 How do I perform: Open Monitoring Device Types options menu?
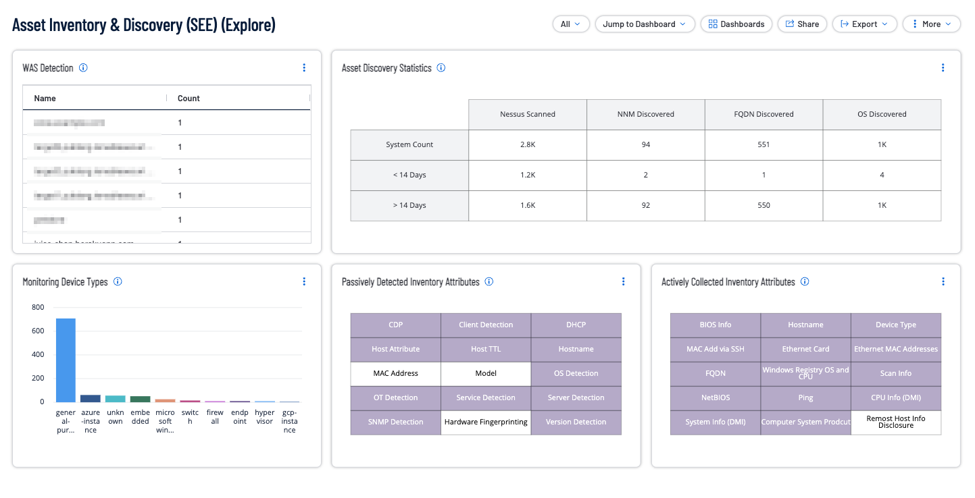click(304, 281)
